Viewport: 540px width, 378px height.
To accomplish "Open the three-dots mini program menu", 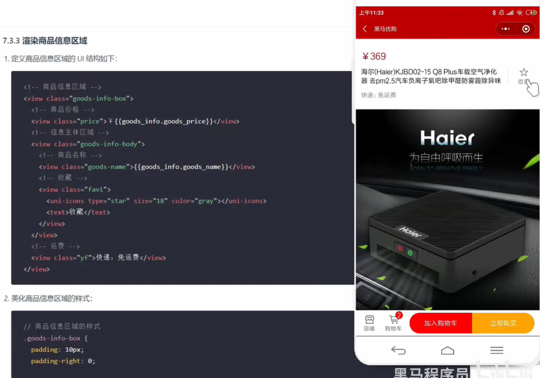I will 506,29.
